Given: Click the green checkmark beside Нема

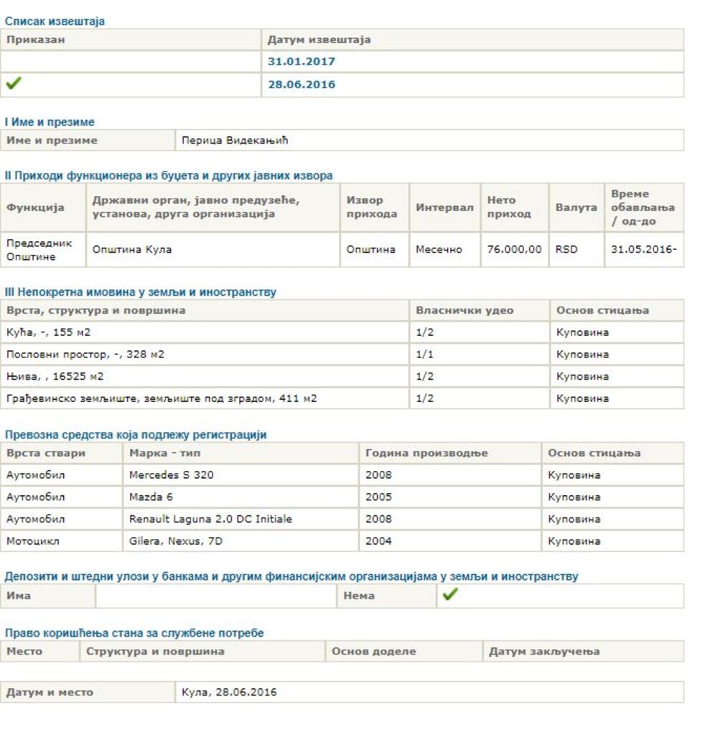Looking at the screenshot, I should coord(450,595).
